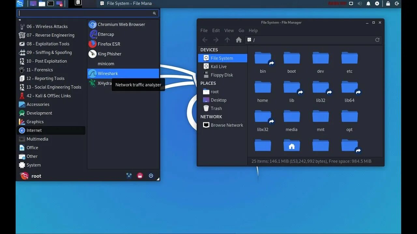The height and width of the screenshot is (234, 417).
Task: Select the Internet category
Action: 51,130
